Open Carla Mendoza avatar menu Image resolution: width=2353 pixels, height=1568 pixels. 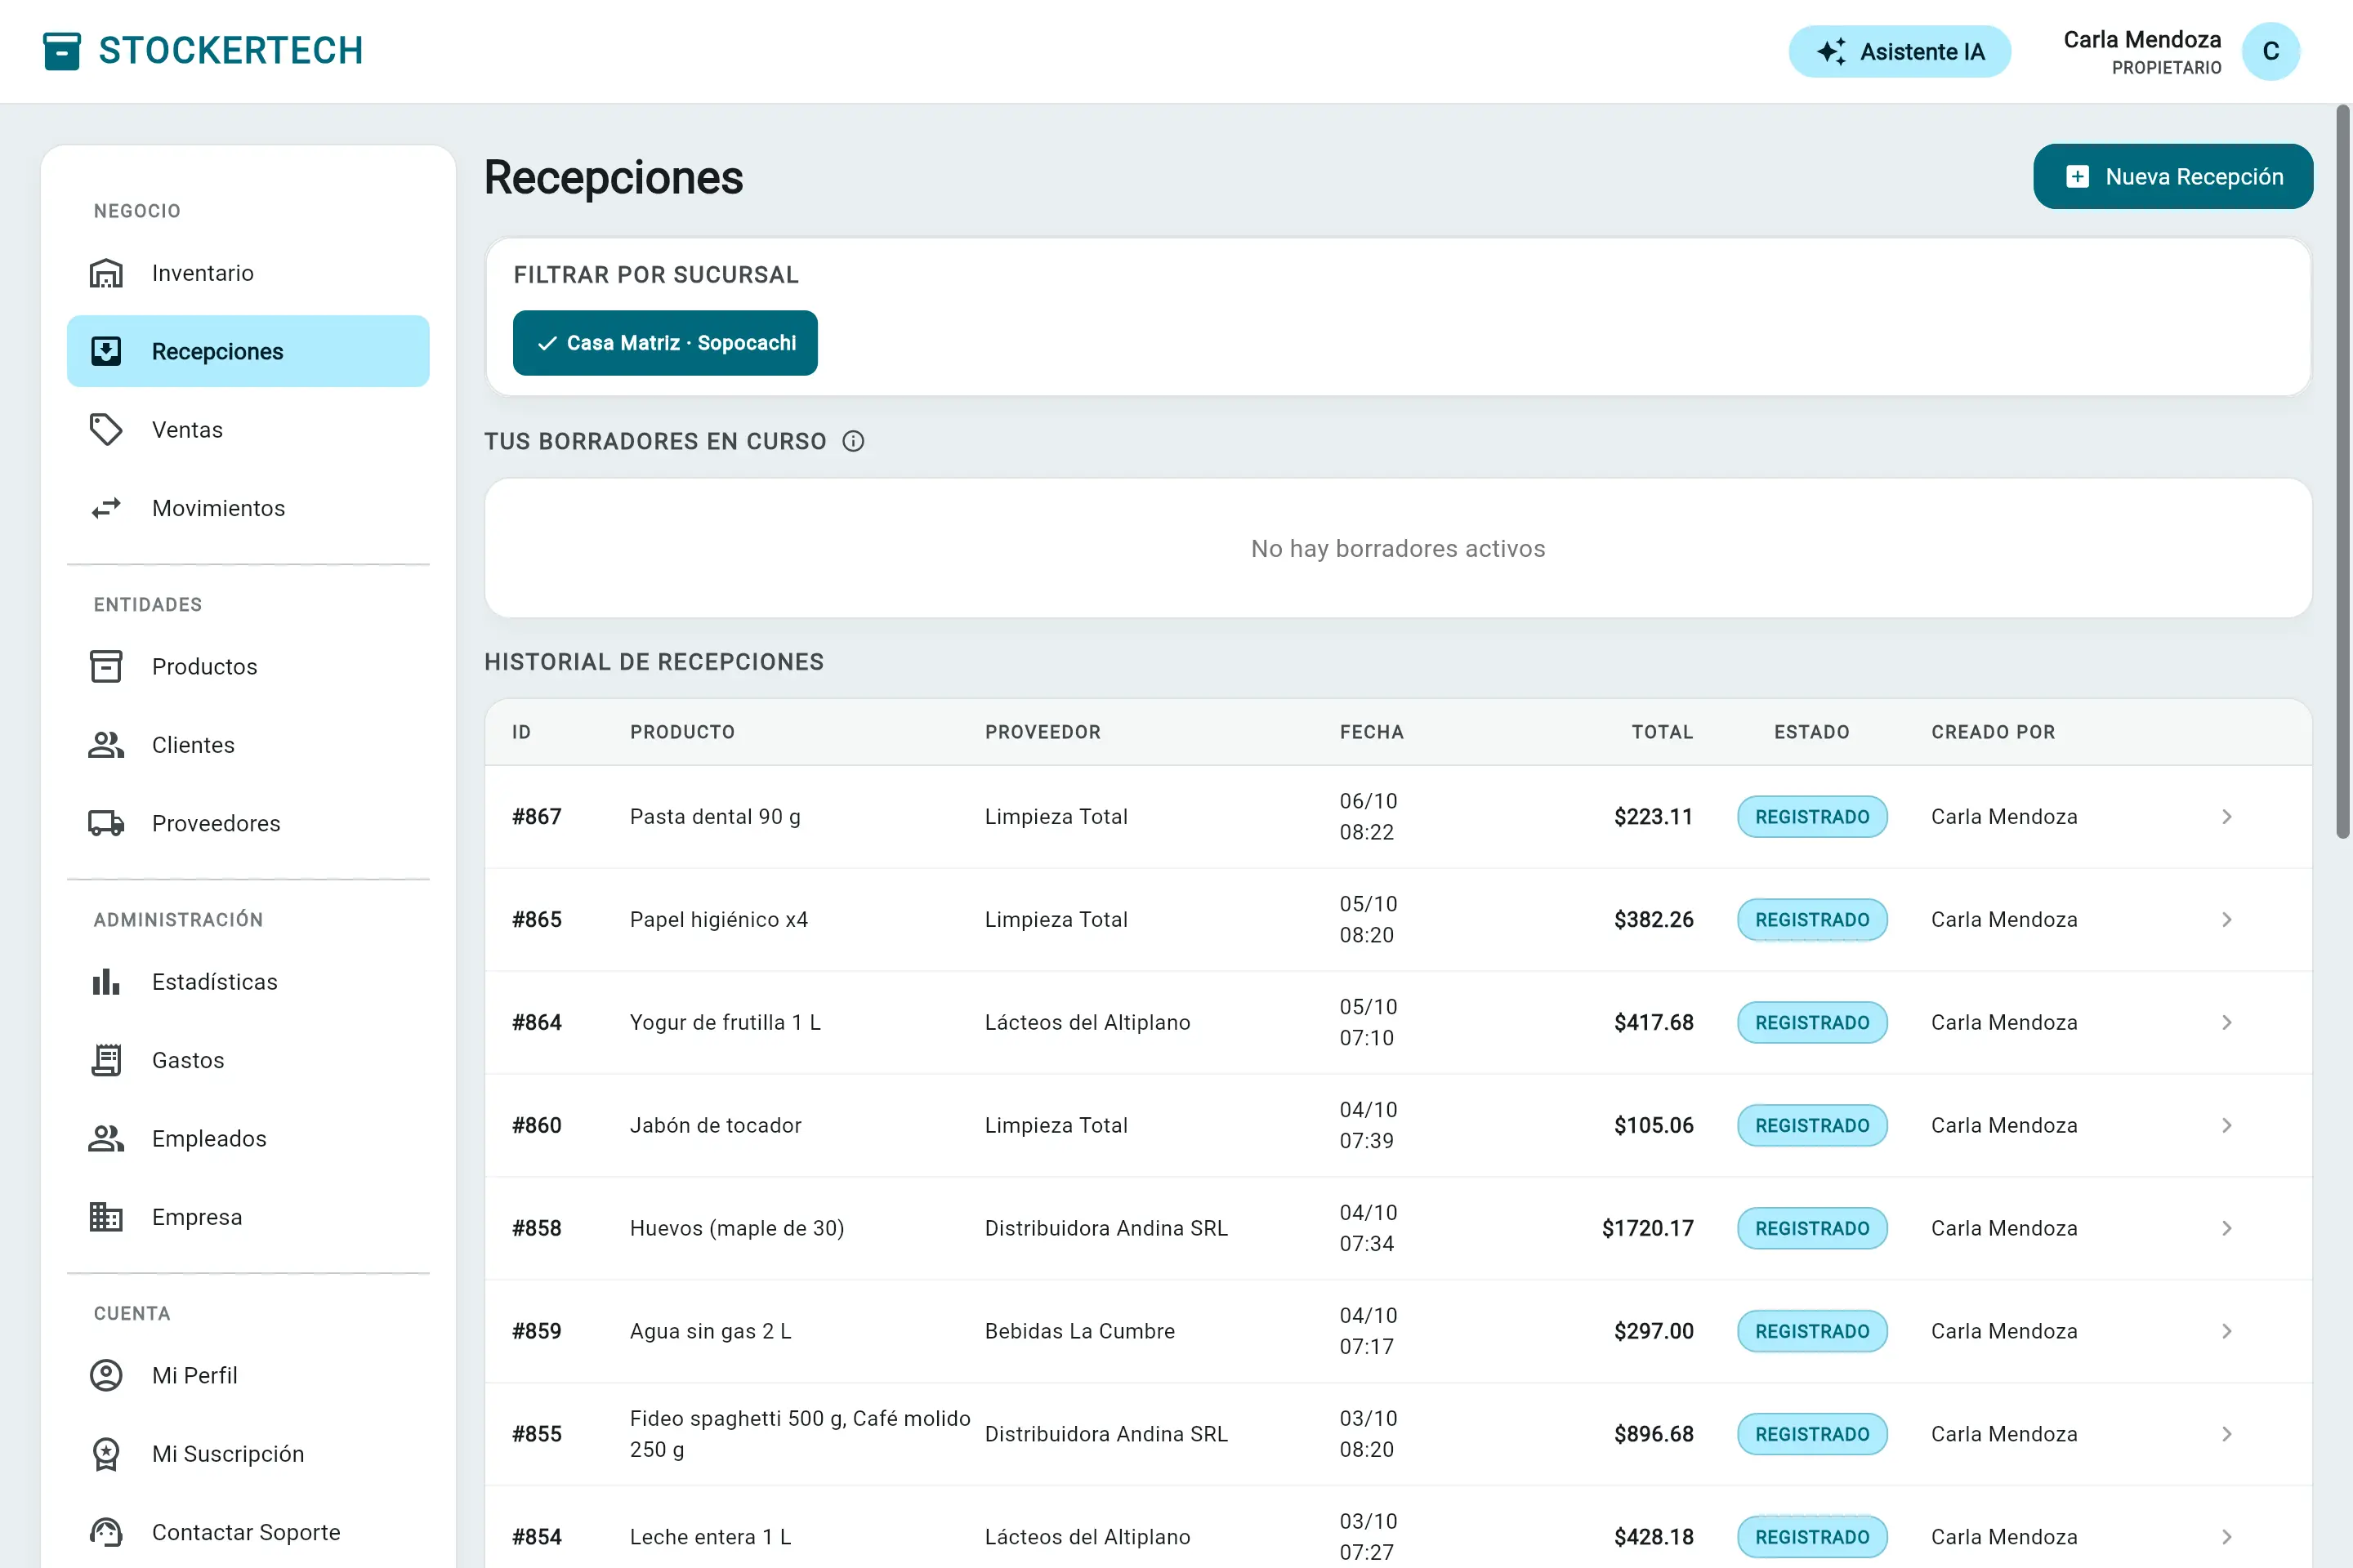pyautogui.click(x=2271, y=51)
